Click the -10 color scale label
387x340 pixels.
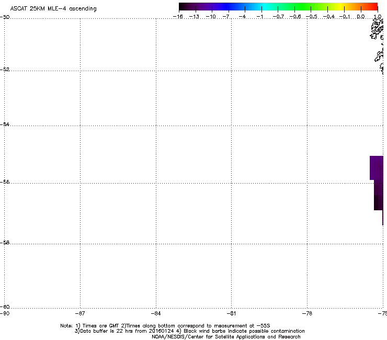click(211, 17)
